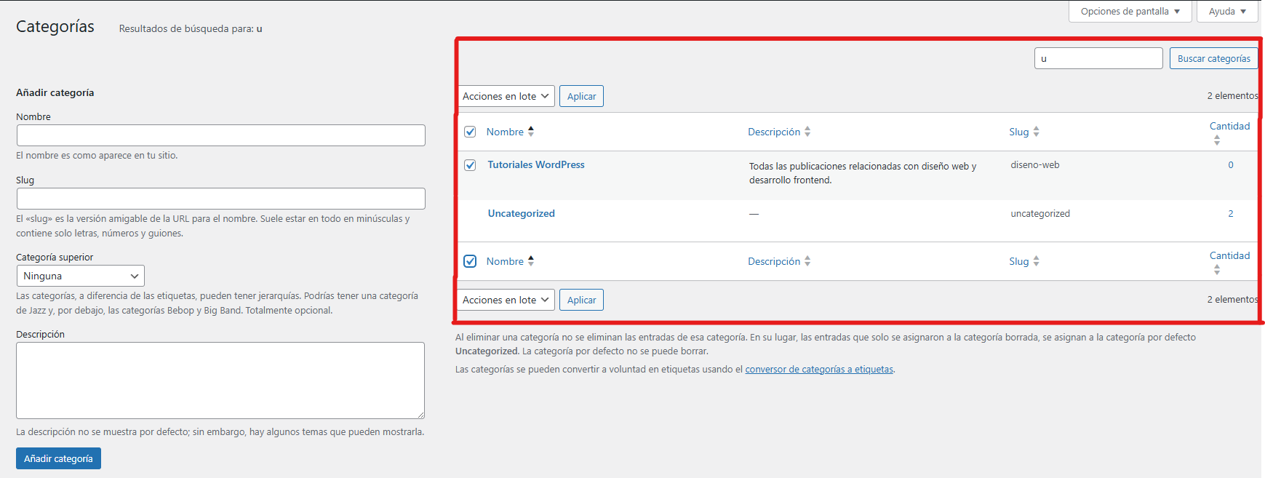Click sort arrows beside top Descripción header
The width and height of the screenshot is (1265, 478).
click(x=807, y=132)
